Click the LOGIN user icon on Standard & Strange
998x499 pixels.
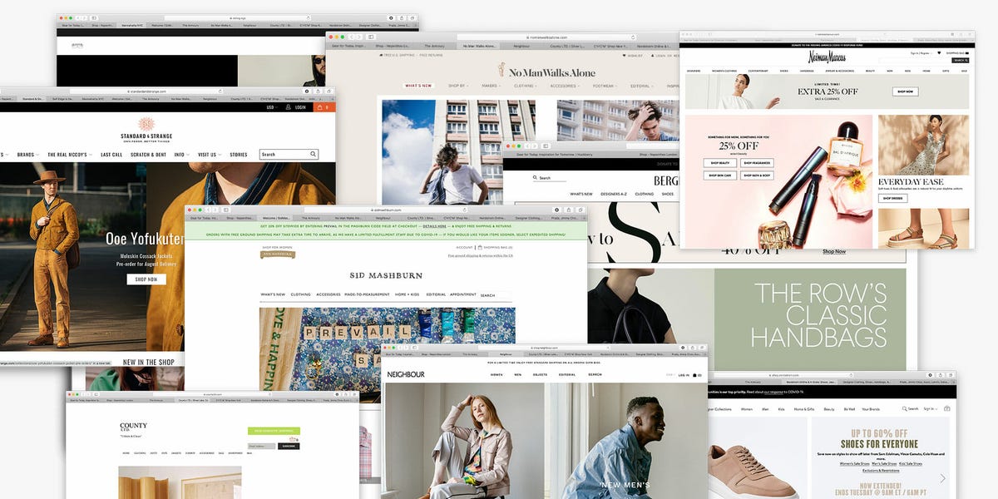(x=289, y=107)
